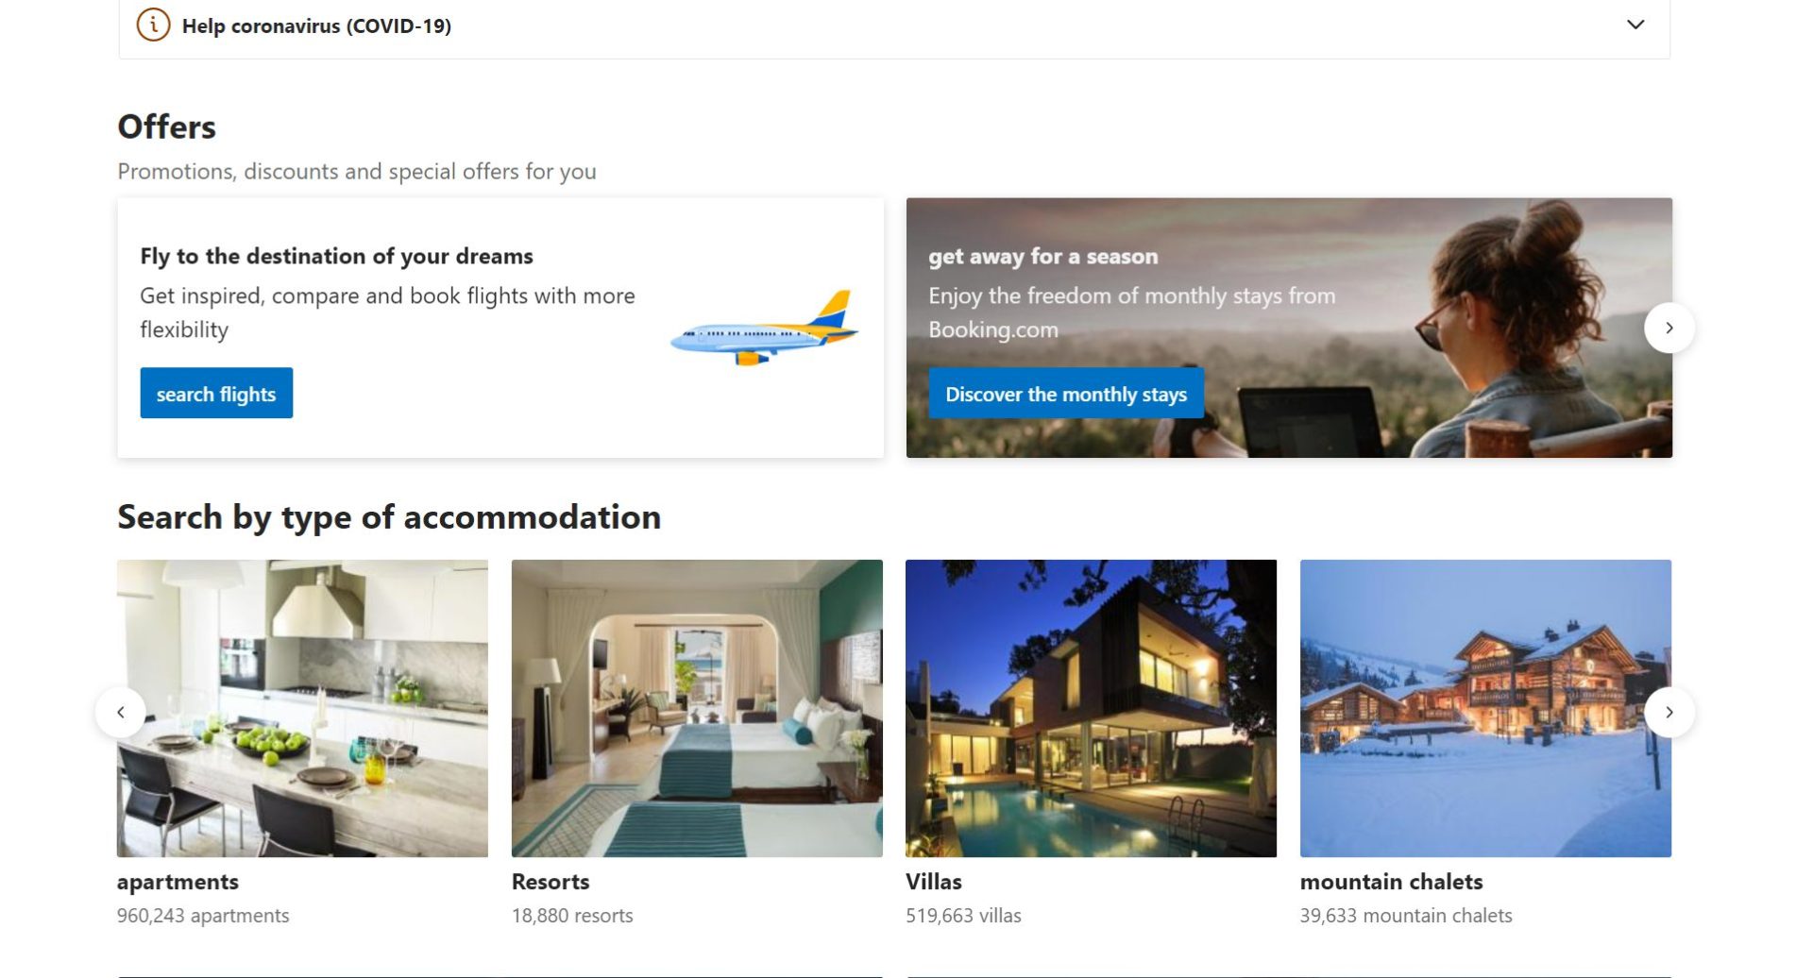Open the apartments kitchen photo

point(302,708)
